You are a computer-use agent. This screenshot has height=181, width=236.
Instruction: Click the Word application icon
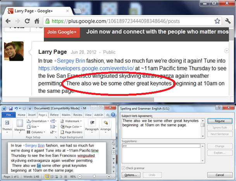(x=4, y=108)
